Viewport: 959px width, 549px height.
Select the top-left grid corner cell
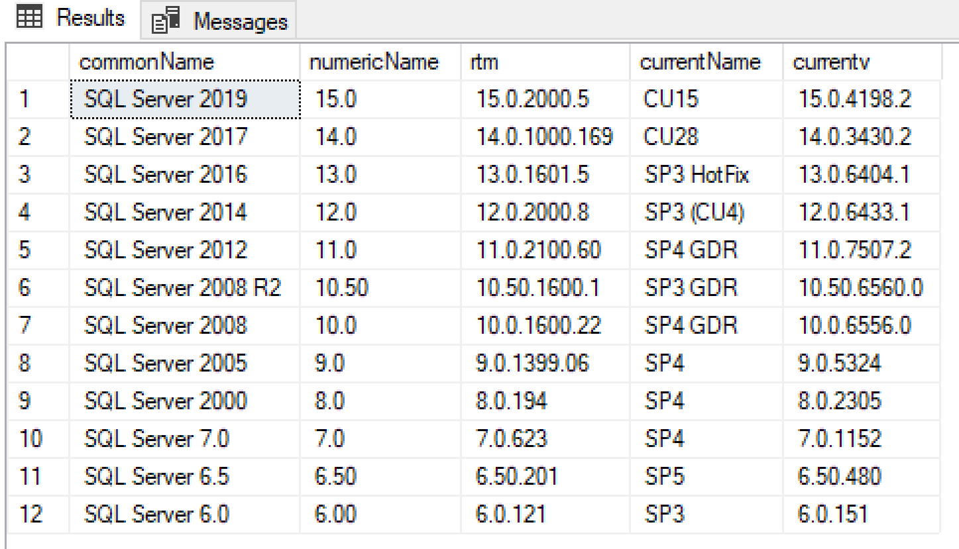pos(36,62)
